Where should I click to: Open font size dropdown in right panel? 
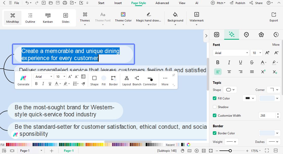pyautogui.click(x=256, y=53)
